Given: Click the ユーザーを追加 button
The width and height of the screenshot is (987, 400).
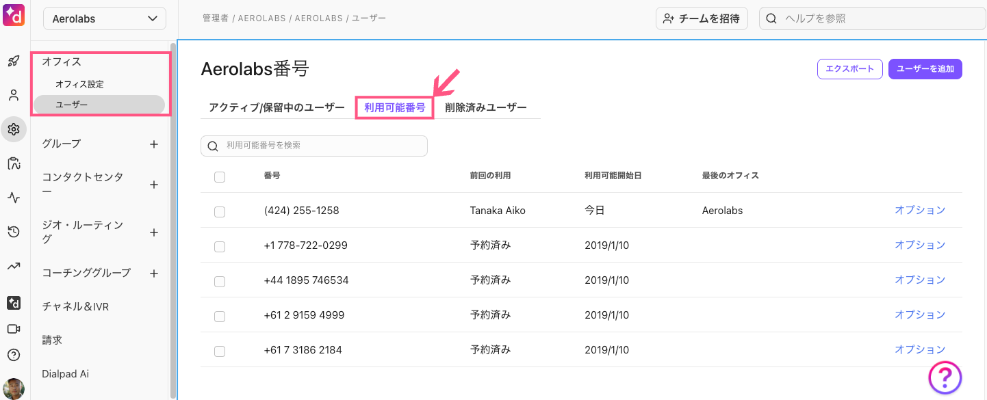Looking at the screenshot, I should click(925, 69).
